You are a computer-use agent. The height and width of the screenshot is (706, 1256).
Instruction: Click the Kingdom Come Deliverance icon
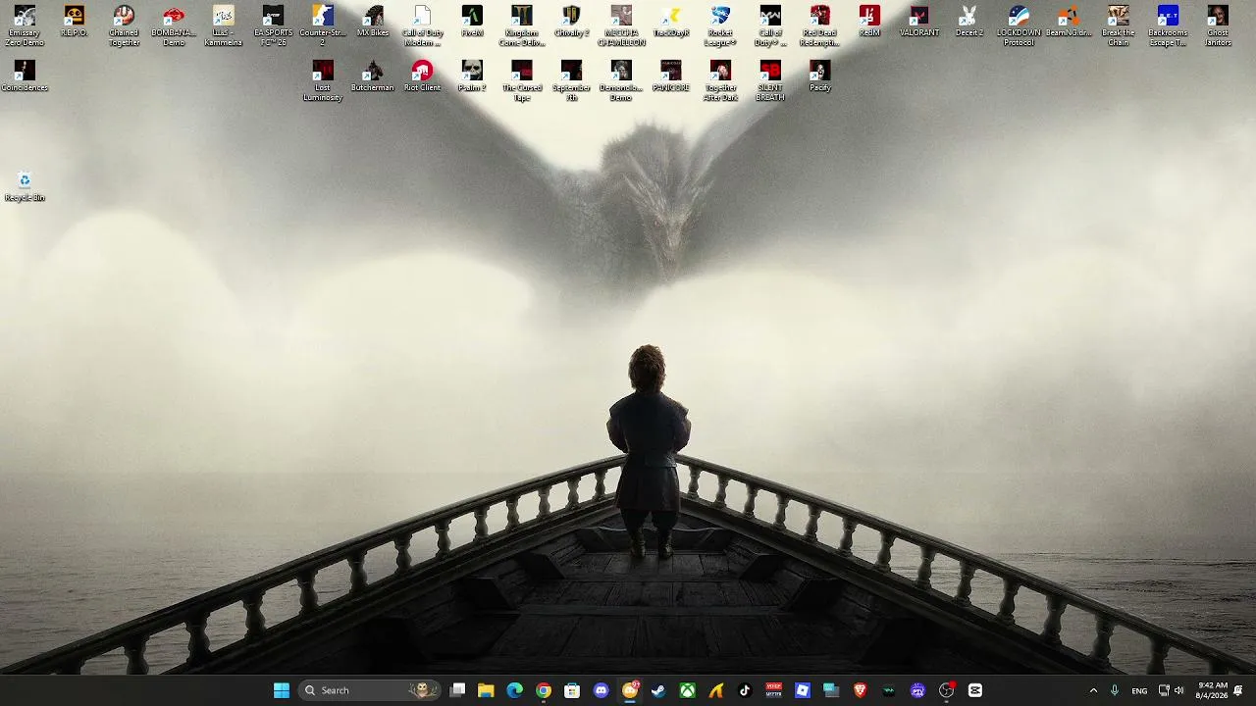tap(522, 25)
